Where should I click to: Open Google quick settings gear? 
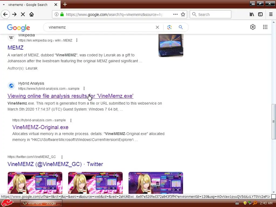(x=253, y=27)
